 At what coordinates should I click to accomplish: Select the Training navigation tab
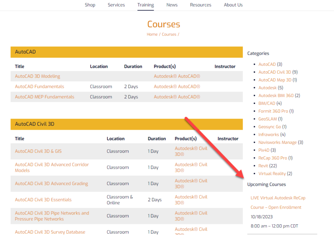coord(145,5)
